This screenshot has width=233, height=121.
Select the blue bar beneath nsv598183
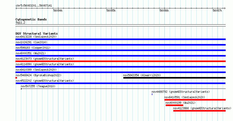coord(120,50)
